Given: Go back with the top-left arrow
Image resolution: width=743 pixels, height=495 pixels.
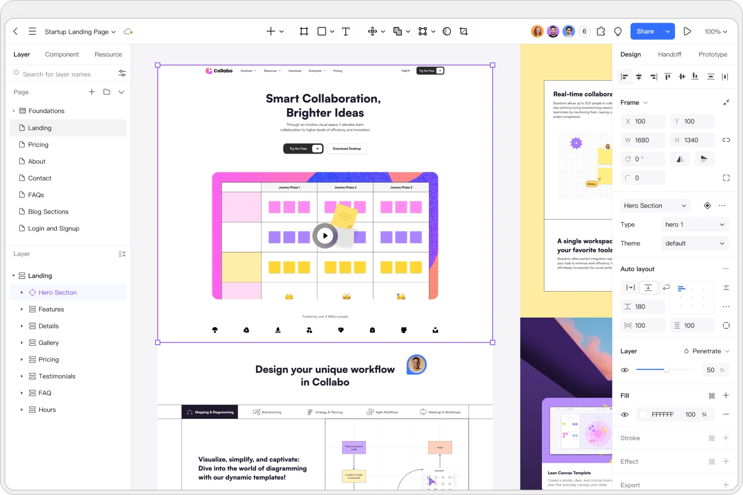Looking at the screenshot, I should point(15,31).
